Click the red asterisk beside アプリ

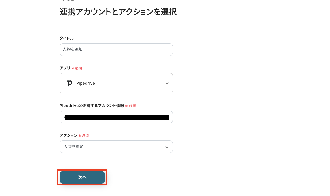click(x=73, y=68)
